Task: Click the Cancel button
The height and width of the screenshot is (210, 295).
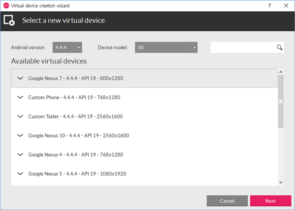Action: 227,201
